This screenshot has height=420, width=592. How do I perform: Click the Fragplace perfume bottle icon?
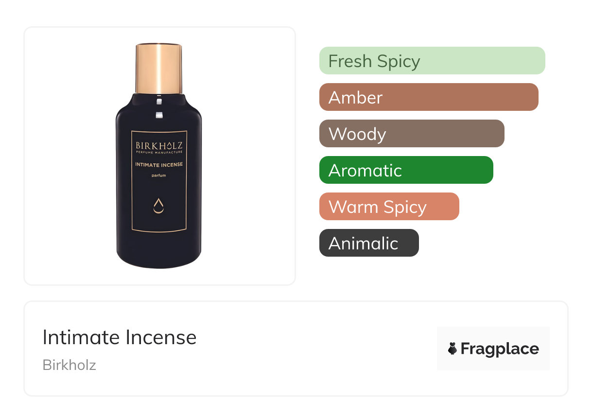pos(453,349)
